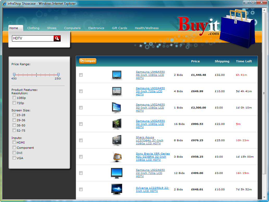Open the Sylvania LC225SL9 product link

coord(153,189)
